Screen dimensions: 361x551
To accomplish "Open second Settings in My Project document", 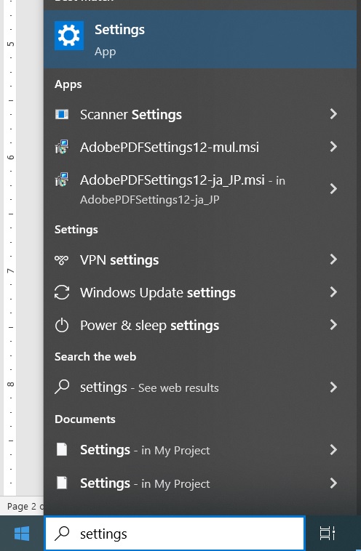I will [x=200, y=483].
